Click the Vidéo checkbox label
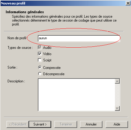Image resolution: width=131 pixels, height=130 pixels. (x=47, y=54)
